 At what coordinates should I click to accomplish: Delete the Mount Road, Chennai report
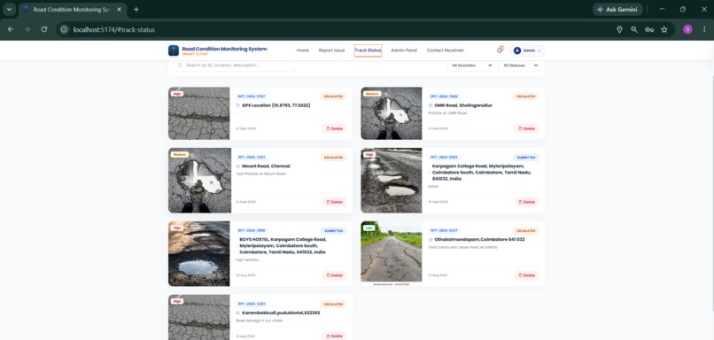[335, 202]
